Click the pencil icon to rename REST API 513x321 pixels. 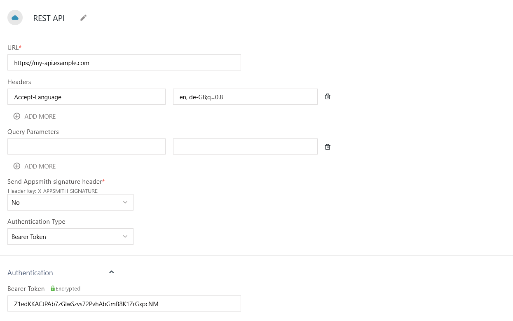(83, 18)
